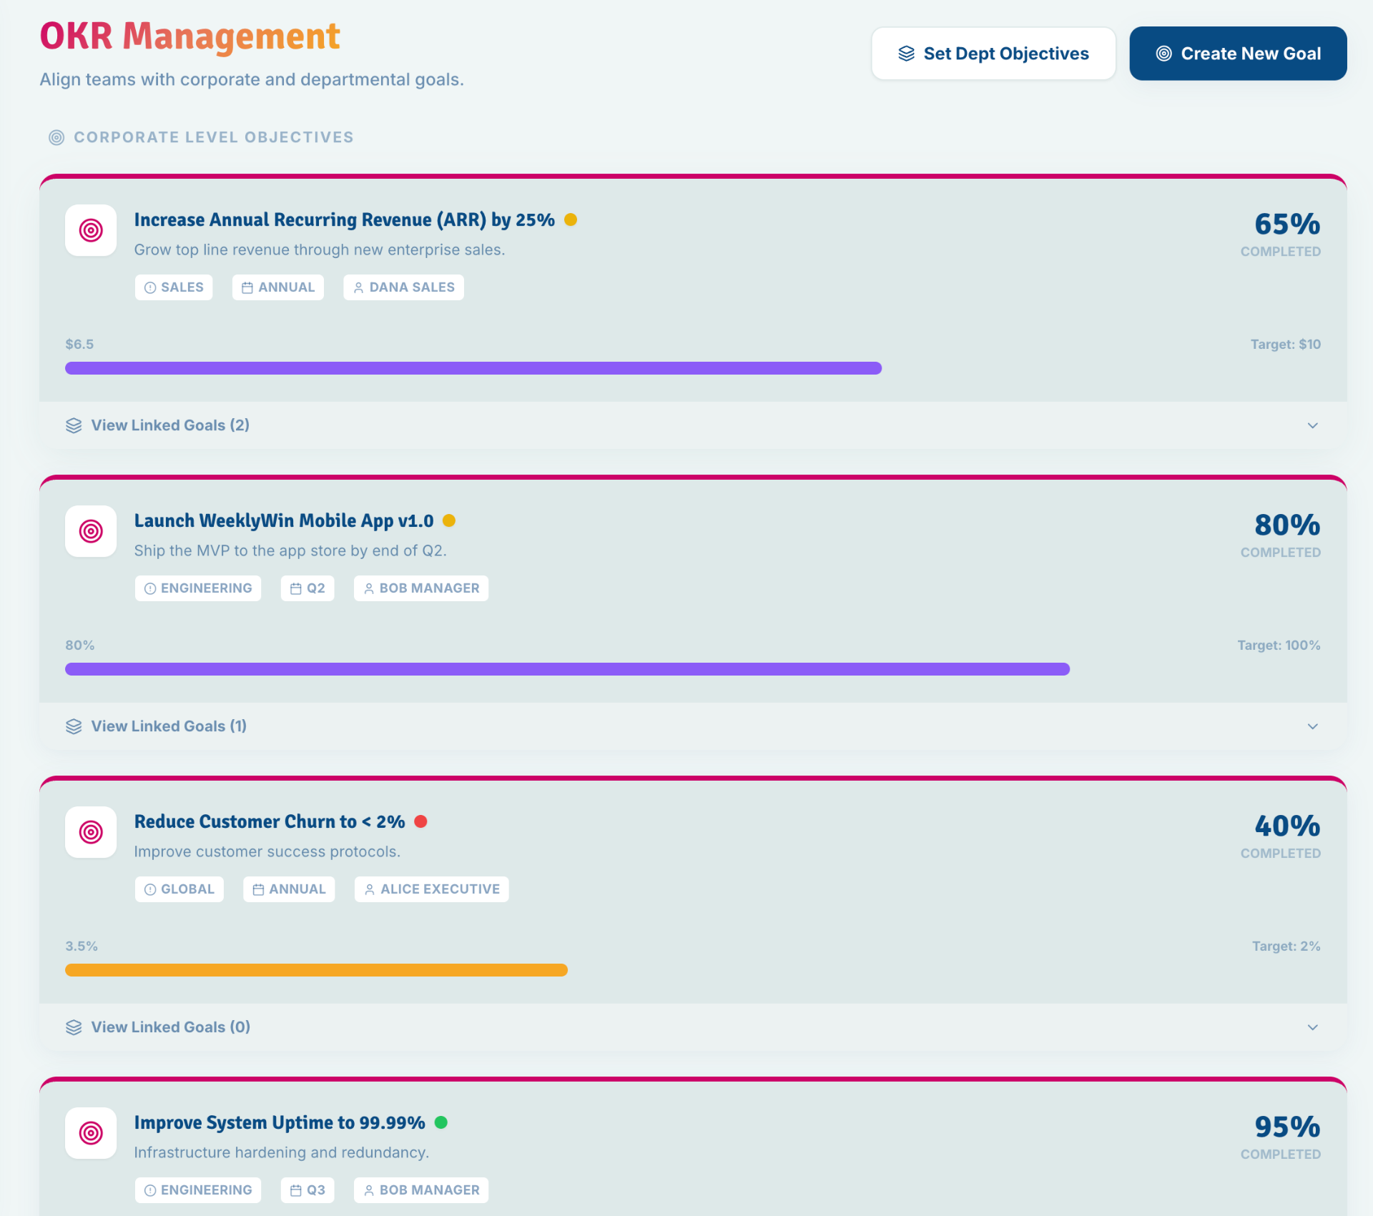Image resolution: width=1373 pixels, height=1216 pixels.
Task: Click the target icon in Create New Goal
Action: pos(1163,54)
